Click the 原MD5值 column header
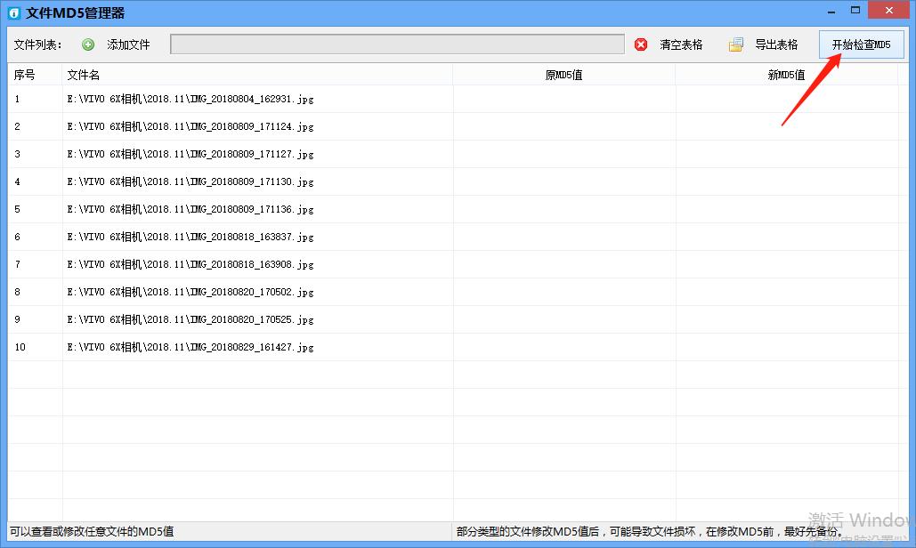 coord(563,75)
